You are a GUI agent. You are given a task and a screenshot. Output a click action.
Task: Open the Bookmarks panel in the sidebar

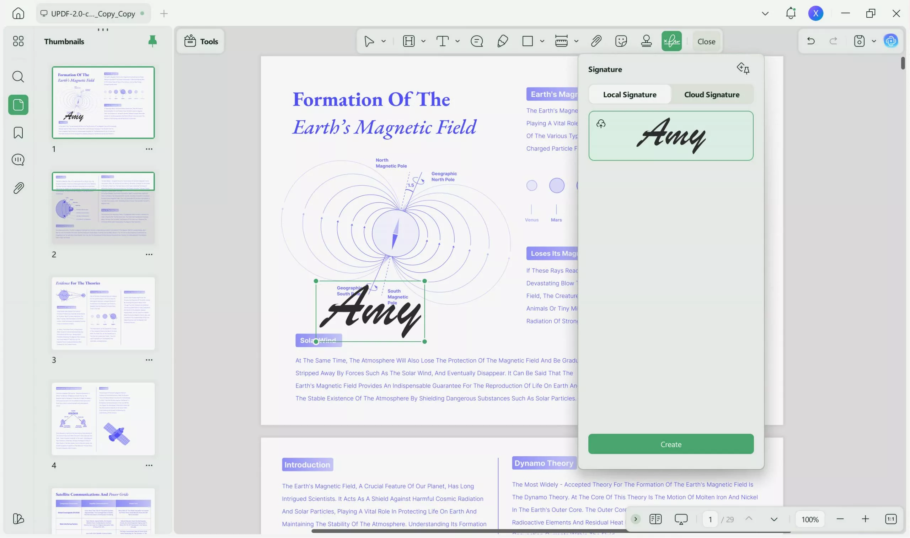pos(18,133)
